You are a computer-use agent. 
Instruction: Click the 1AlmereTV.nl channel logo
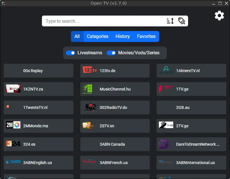(166, 70)
